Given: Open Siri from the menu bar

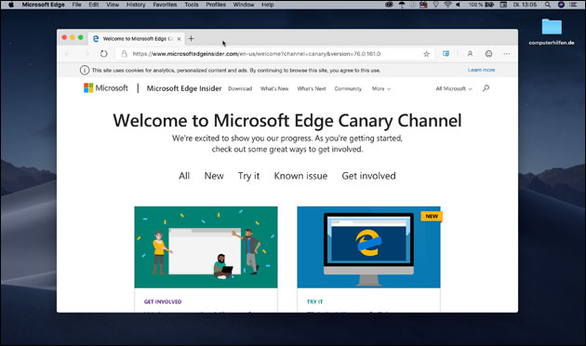Looking at the screenshot, I should tap(561, 5).
